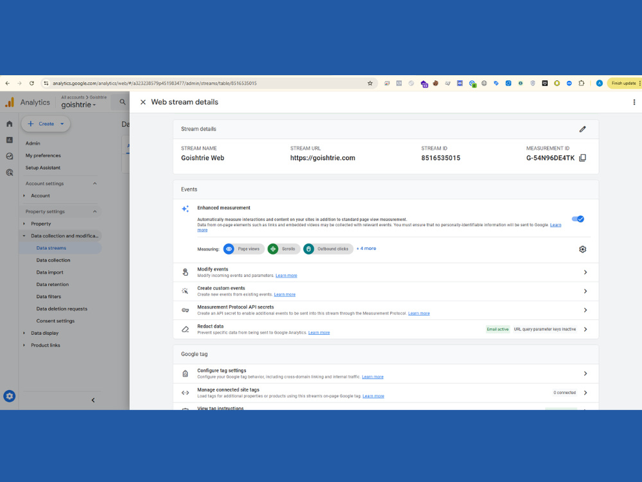Open the Redact data row chevron

click(x=585, y=329)
